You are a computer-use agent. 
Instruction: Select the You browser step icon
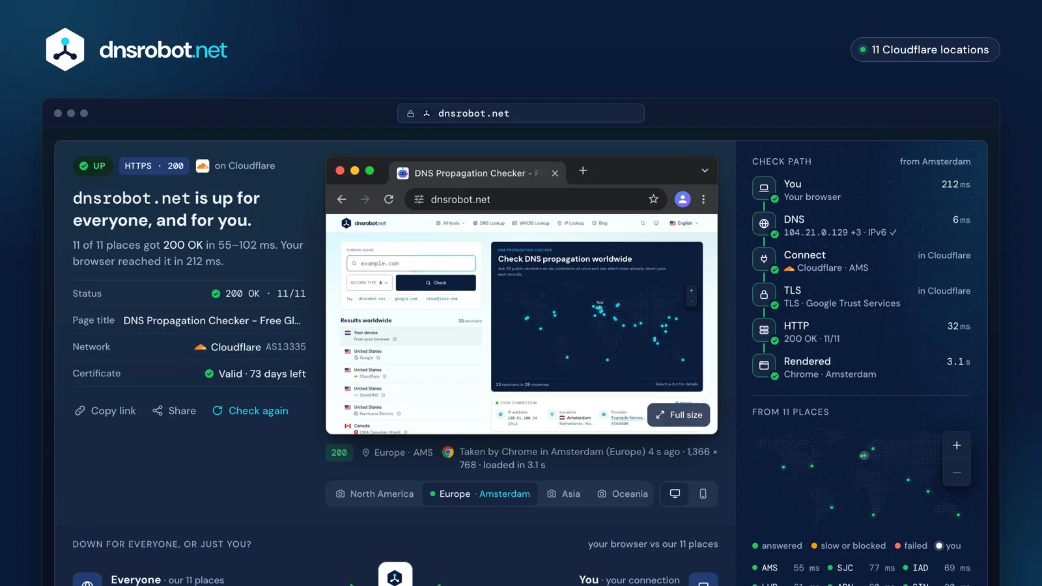[764, 188]
